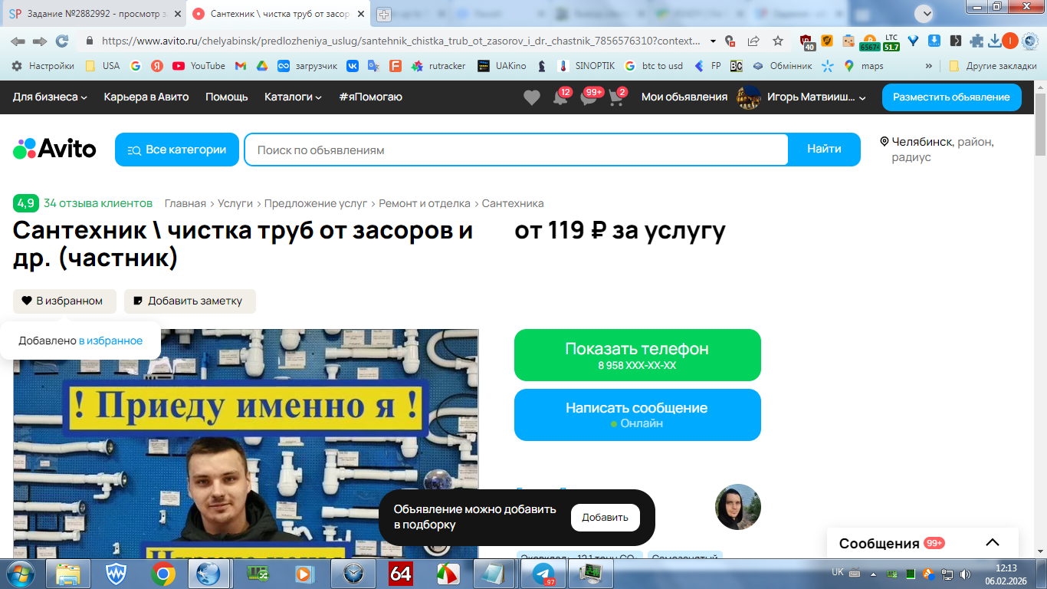Open the rutracker bookmark
Viewport: 1047px width, 589px height.
438,66
